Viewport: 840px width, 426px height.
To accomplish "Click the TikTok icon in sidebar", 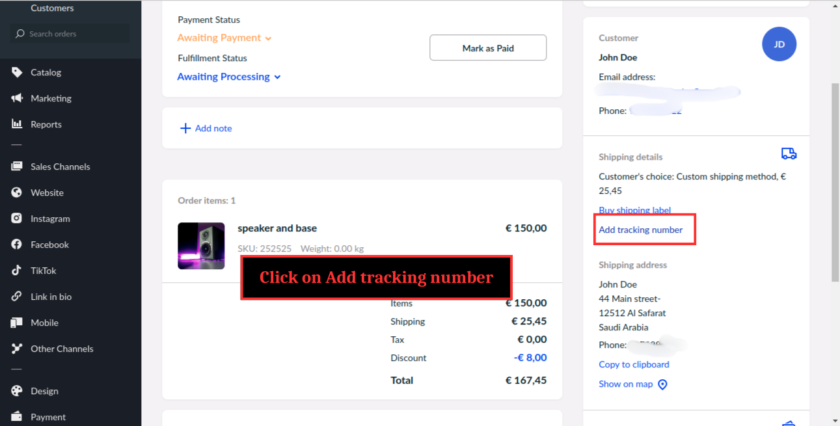I will 17,271.
